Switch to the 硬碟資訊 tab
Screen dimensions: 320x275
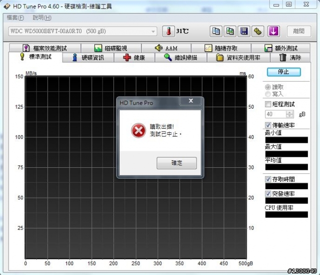(88, 58)
